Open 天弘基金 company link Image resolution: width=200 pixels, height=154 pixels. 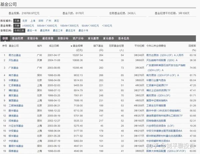pos(14,60)
